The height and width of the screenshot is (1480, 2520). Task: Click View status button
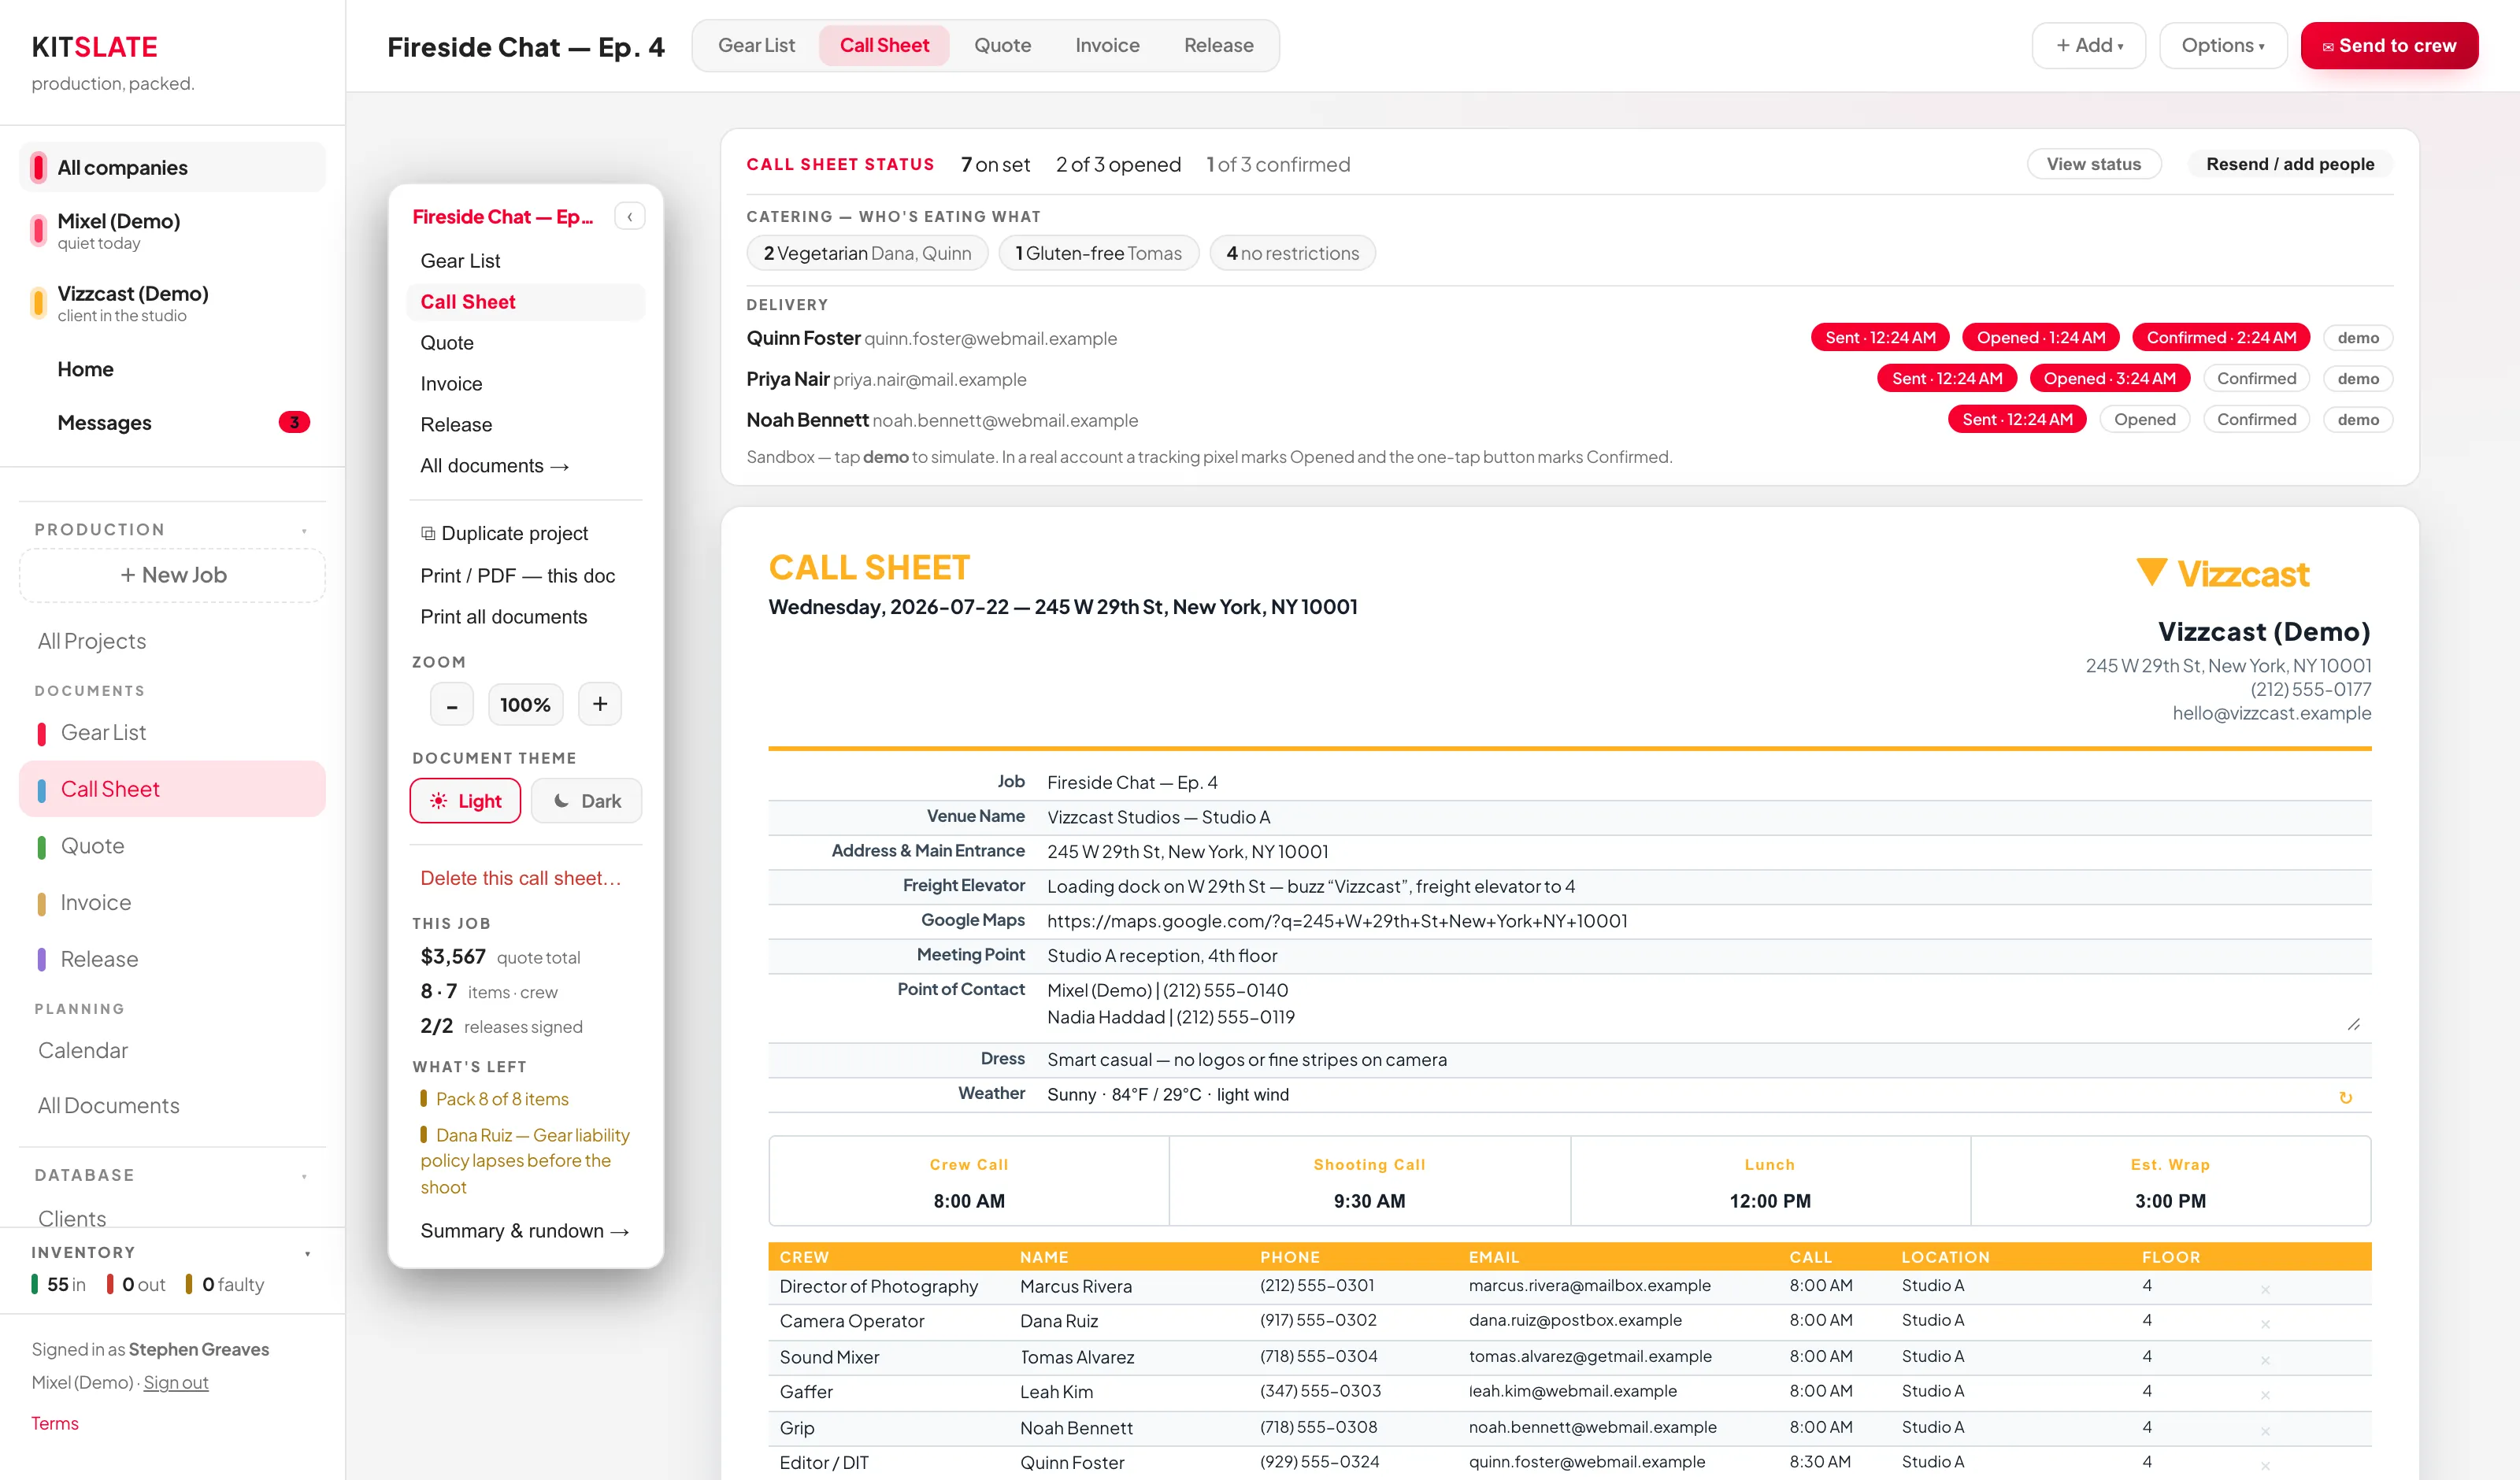pos(2093,164)
